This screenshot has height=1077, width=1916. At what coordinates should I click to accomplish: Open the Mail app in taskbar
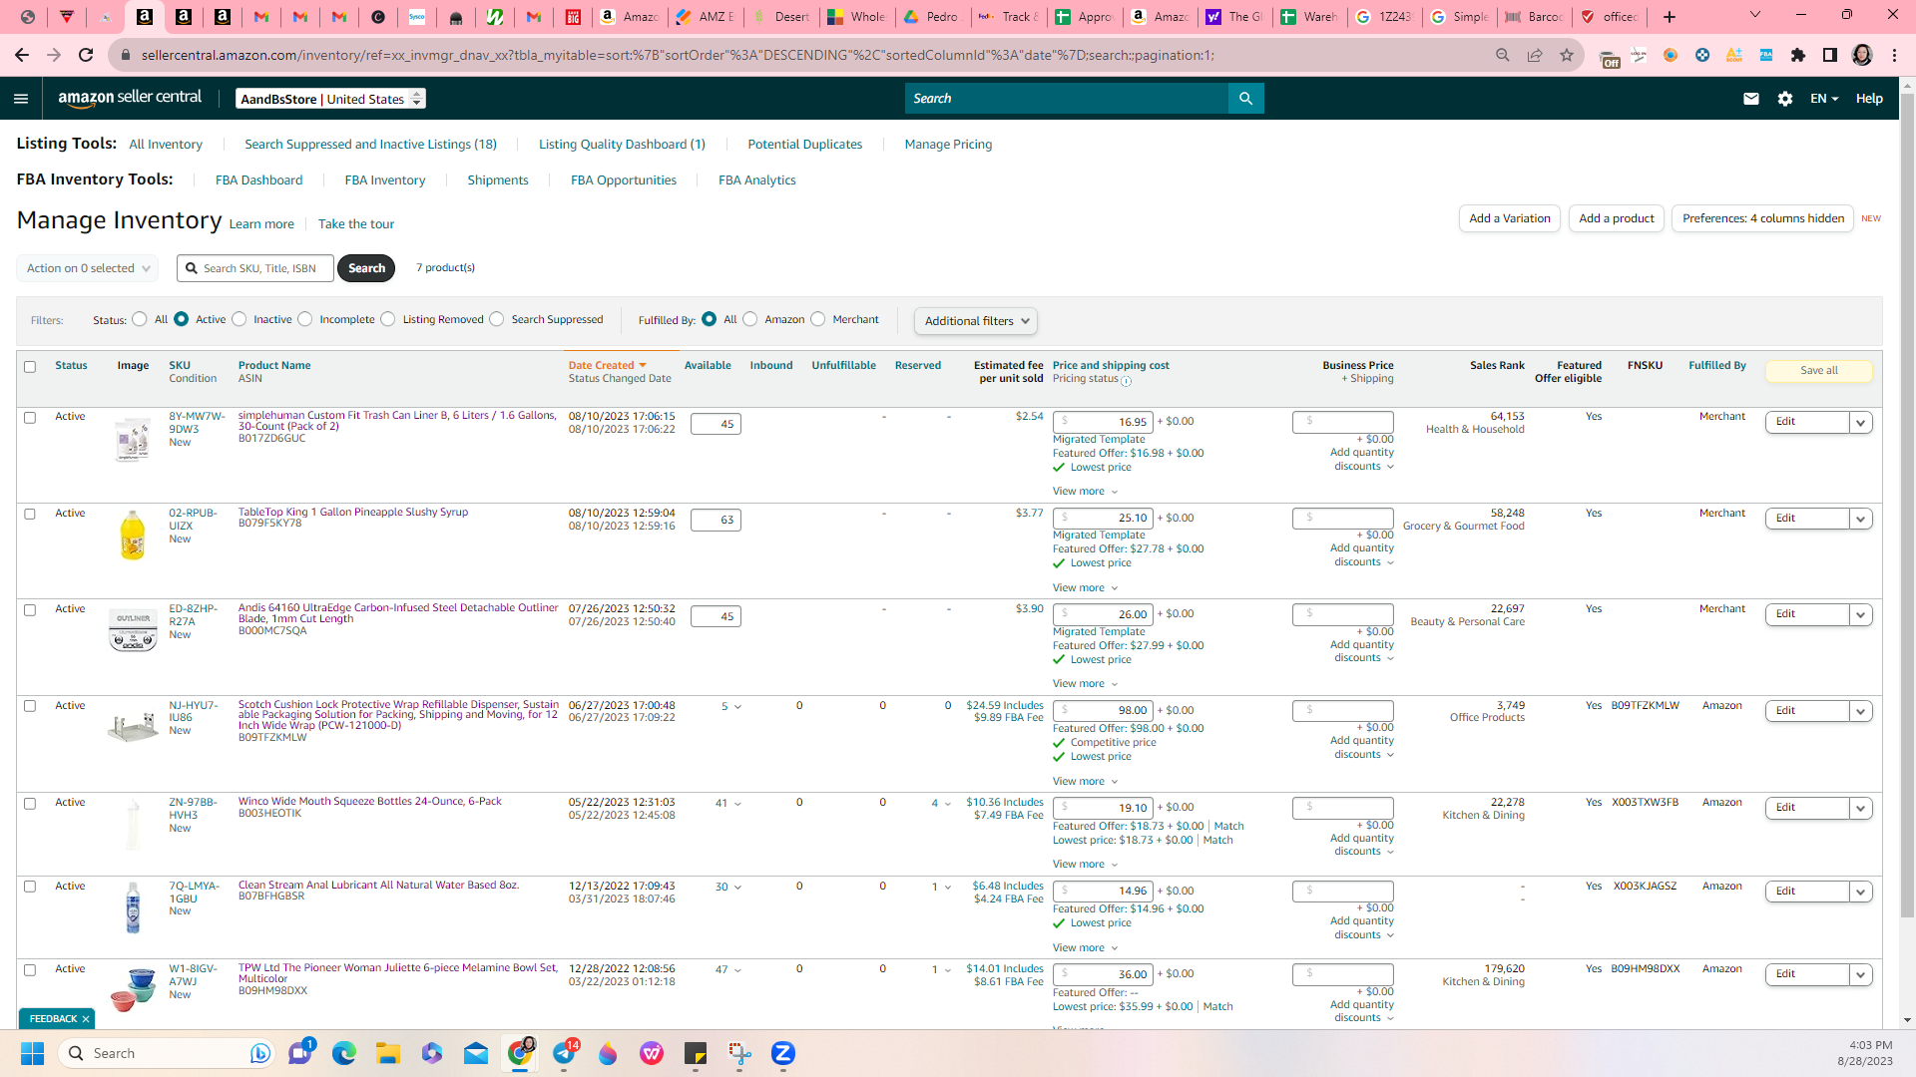pos(476,1053)
